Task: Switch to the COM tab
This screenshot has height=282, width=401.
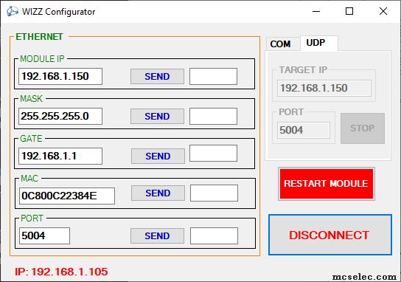Action: pyautogui.click(x=281, y=44)
